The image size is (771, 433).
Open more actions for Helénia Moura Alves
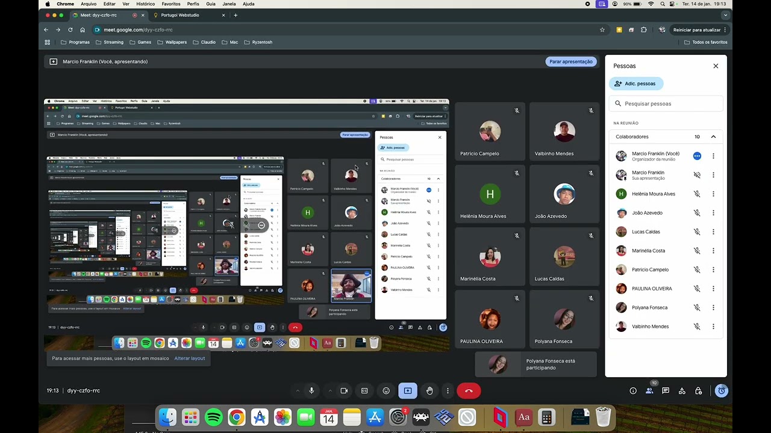click(713, 194)
